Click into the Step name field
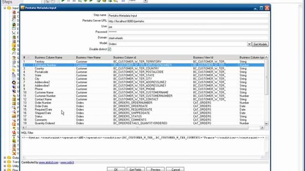This screenshot has height=171, width=305. click(188, 16)
